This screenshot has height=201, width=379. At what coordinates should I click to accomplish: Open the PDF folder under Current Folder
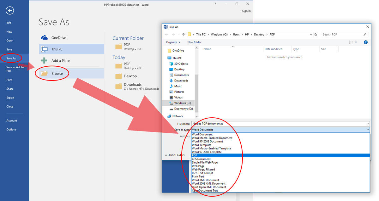[x=129, y=47]
